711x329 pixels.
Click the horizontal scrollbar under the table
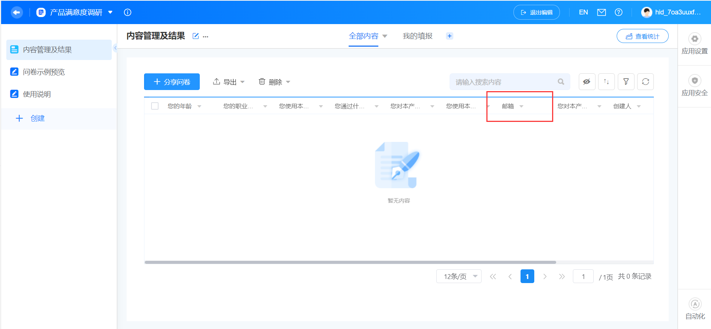coord(350,262)
